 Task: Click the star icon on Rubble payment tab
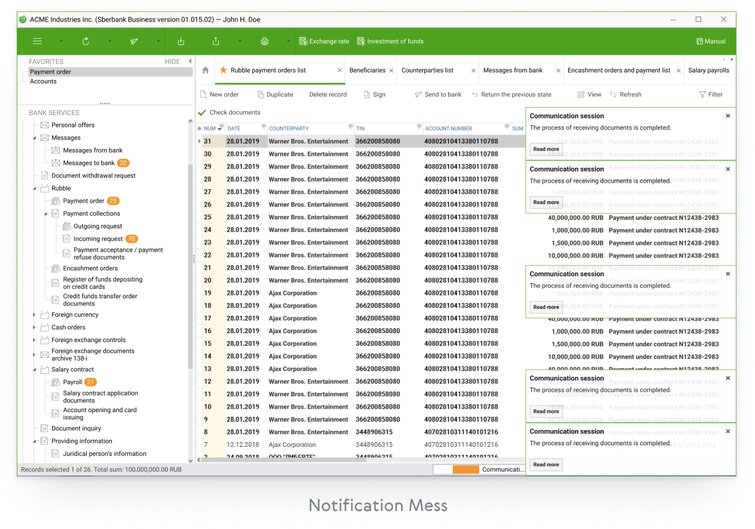[223, 70]
